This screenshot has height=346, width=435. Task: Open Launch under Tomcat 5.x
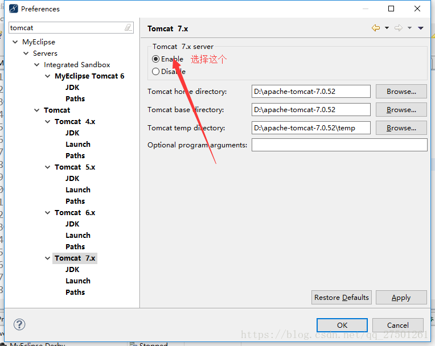pos(78,190)
